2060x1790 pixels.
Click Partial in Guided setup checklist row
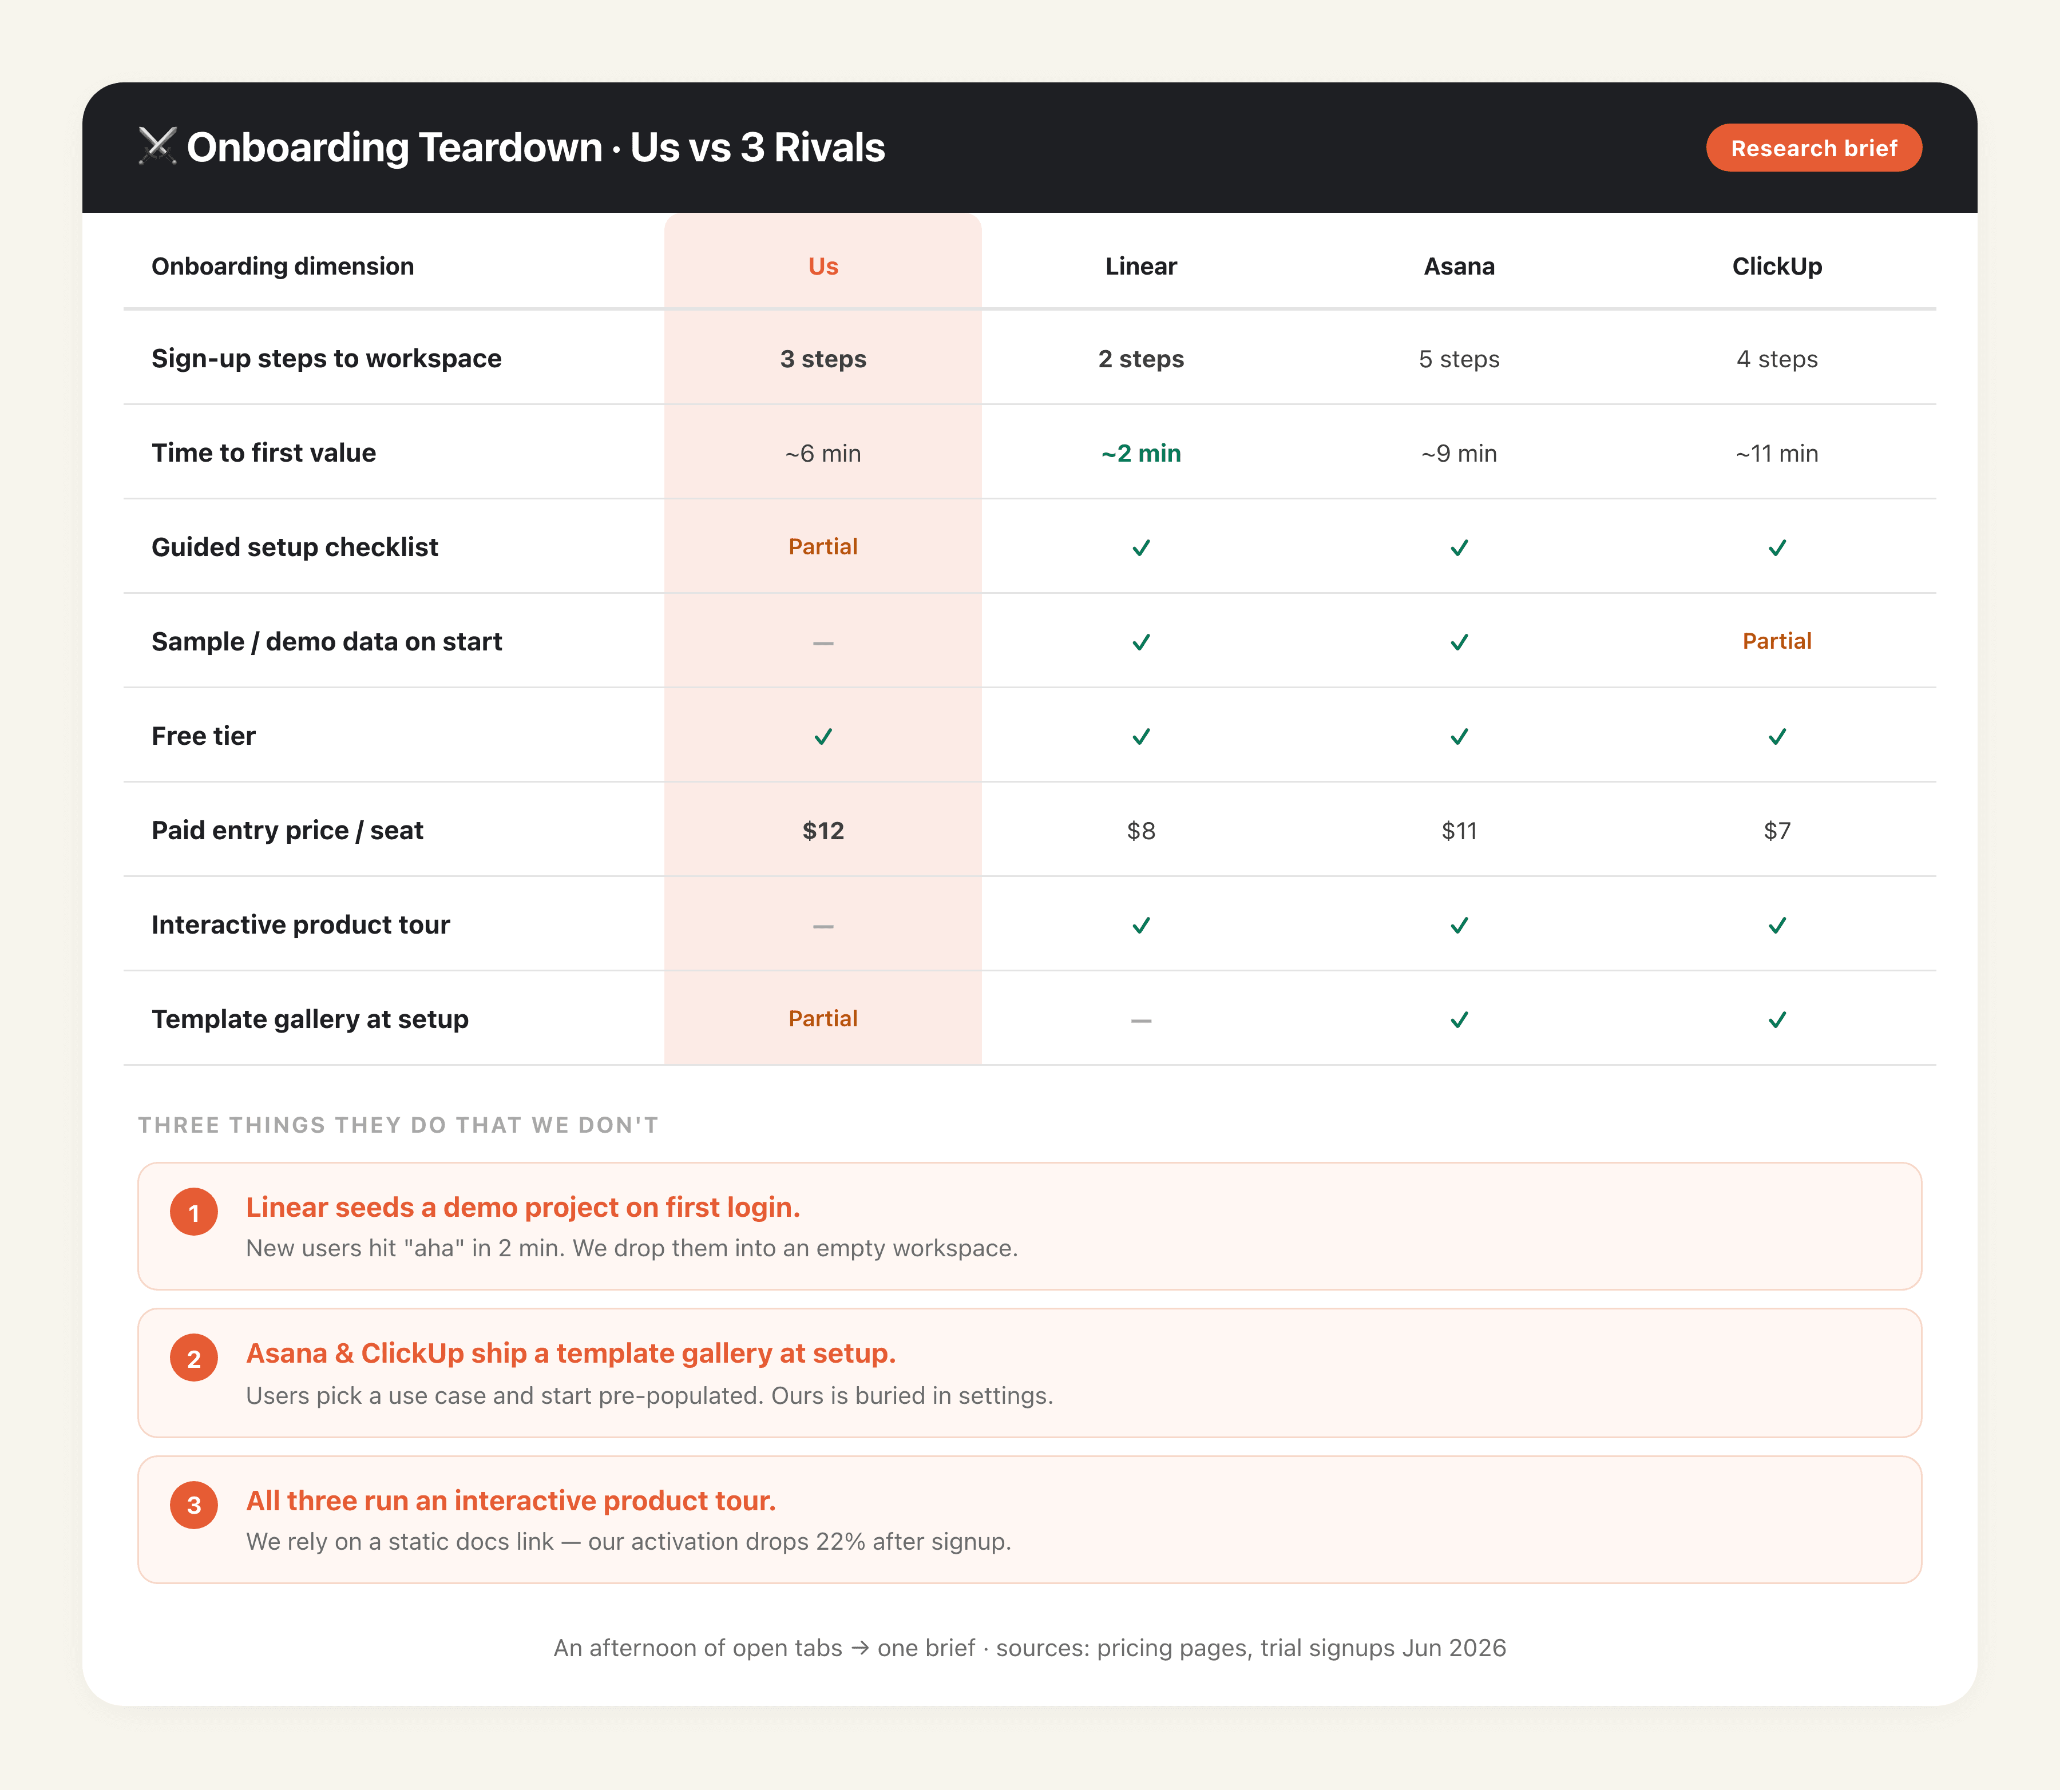click(823, 546)
